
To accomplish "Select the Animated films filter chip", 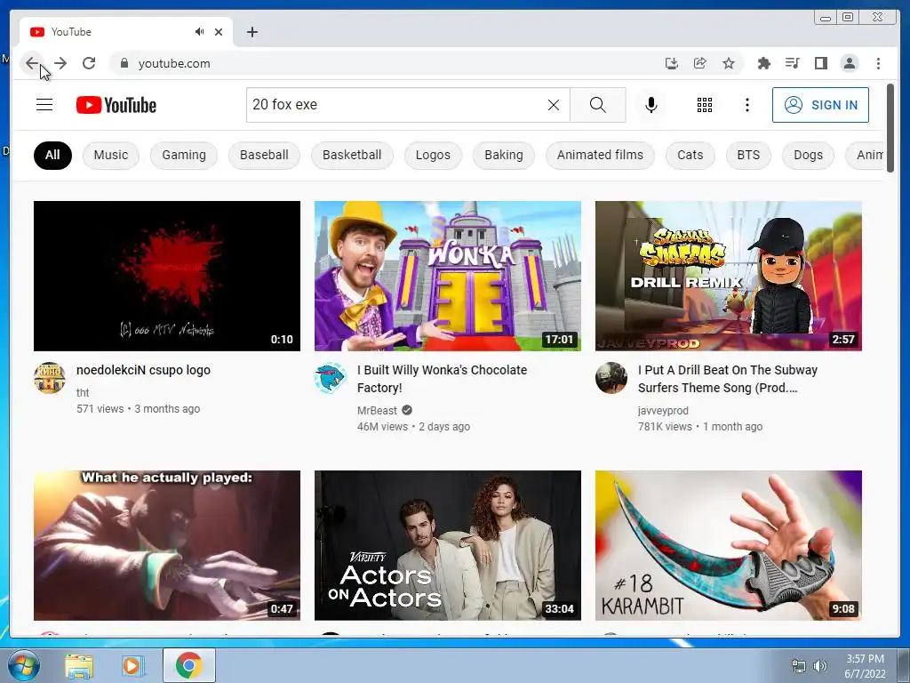I will (600, 155).
